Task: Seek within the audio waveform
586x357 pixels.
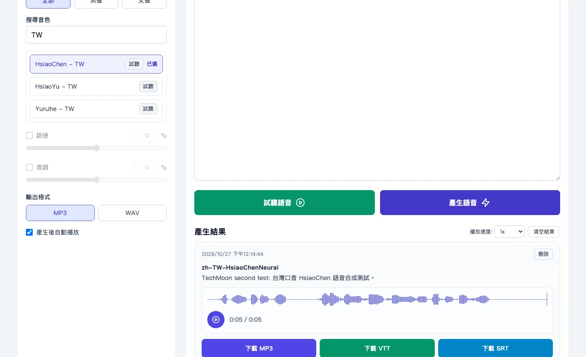Action: (377, 299)
